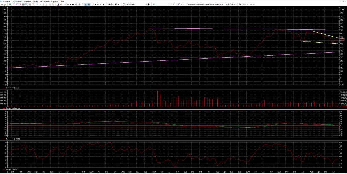Click the 1|1 counter button
Image resolution: width=347 pixels, height=174 pixels.
pyautogui.click(x=173, y=5)
